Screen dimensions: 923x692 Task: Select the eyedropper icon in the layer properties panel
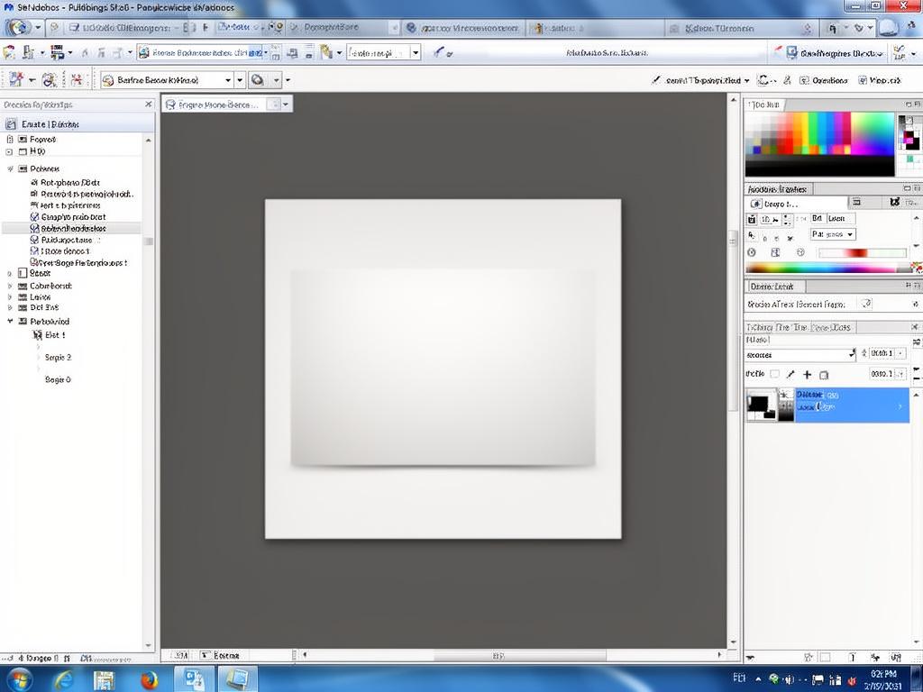pos(790,373)
